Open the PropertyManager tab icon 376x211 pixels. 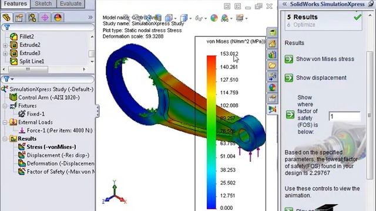pos(19,18)
